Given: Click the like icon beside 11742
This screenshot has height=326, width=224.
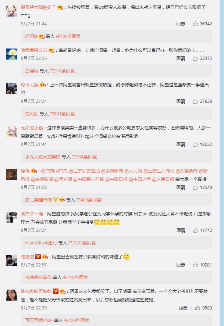Looking at the screenshot, I should (195, 230).
